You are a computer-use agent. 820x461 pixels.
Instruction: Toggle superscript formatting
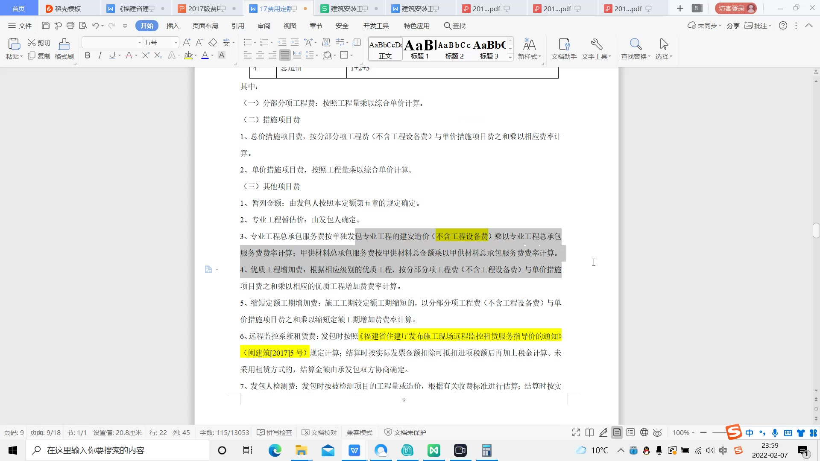[146, 55]
